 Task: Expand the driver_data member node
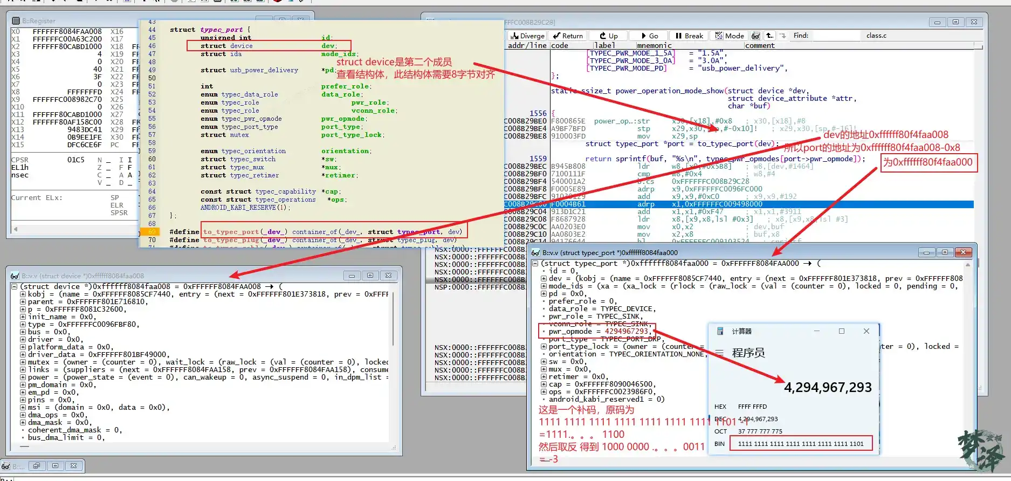click(x=23, y=354)
